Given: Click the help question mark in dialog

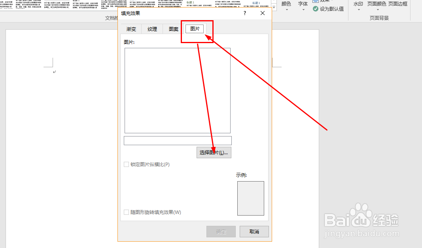Looking at the screenshot, I should click(244, 13).
